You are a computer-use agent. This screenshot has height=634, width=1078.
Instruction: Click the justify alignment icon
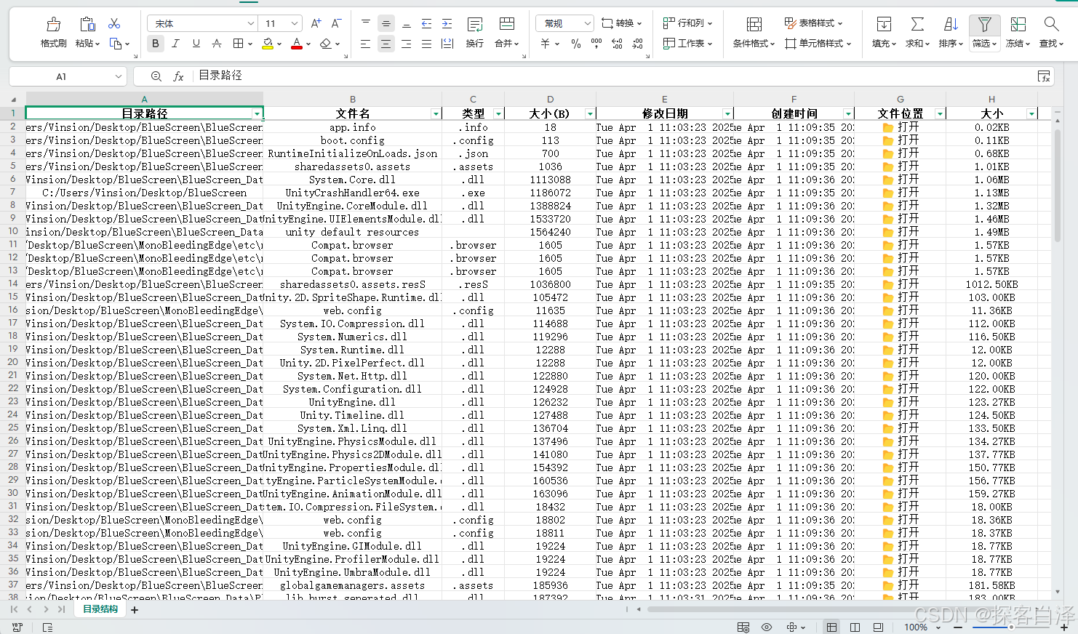426,44
